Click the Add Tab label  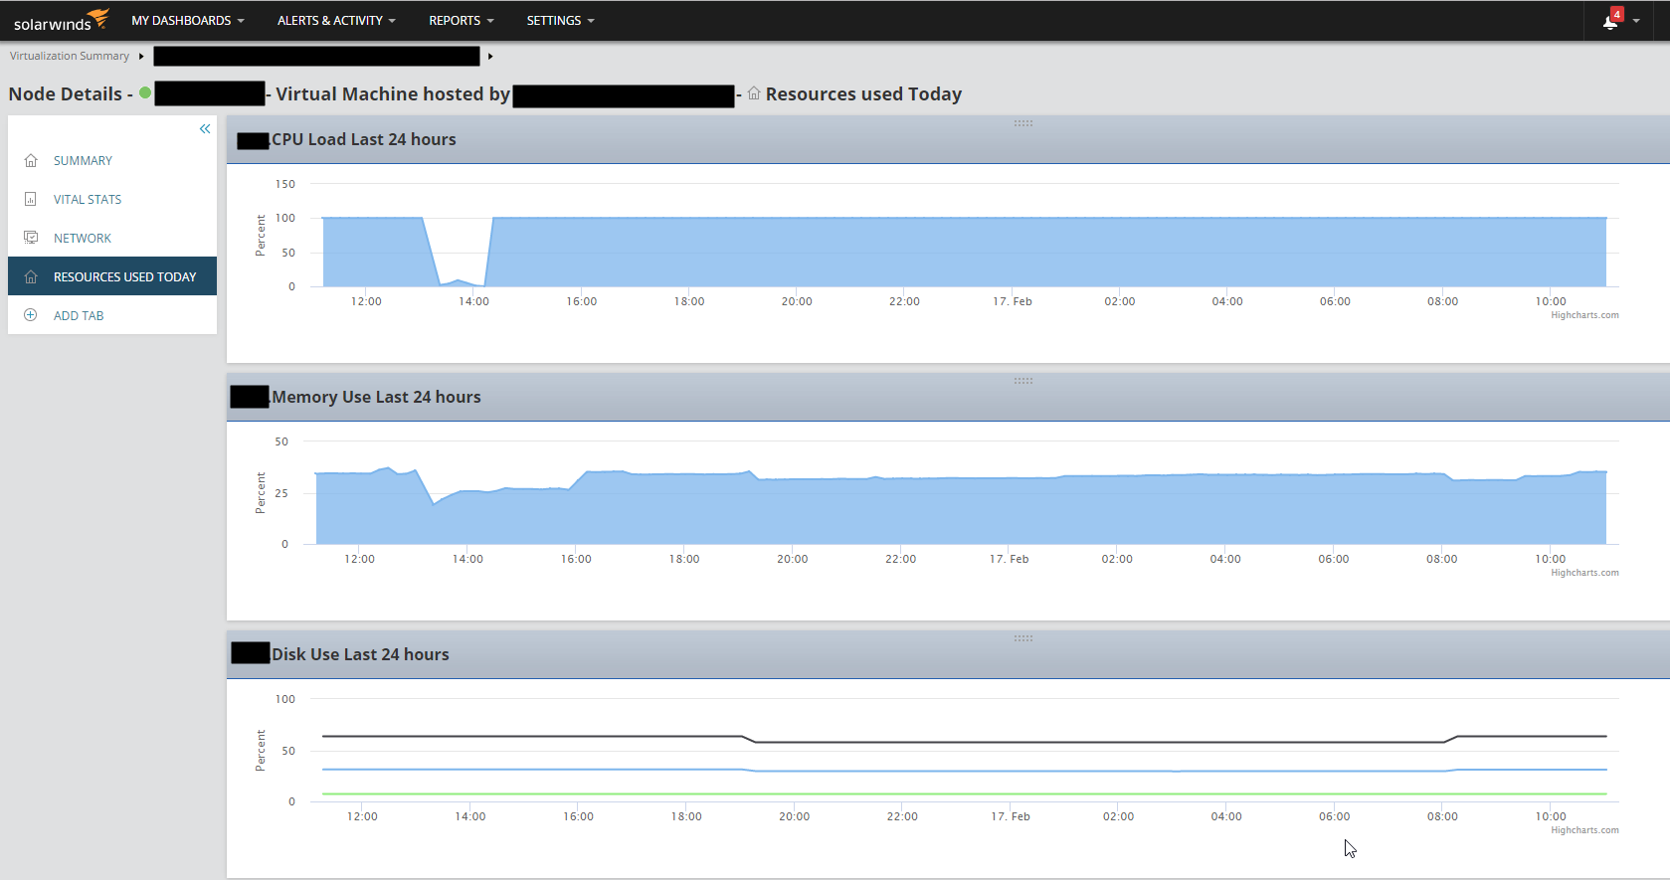pyautogui.click(x=79, y=315)
